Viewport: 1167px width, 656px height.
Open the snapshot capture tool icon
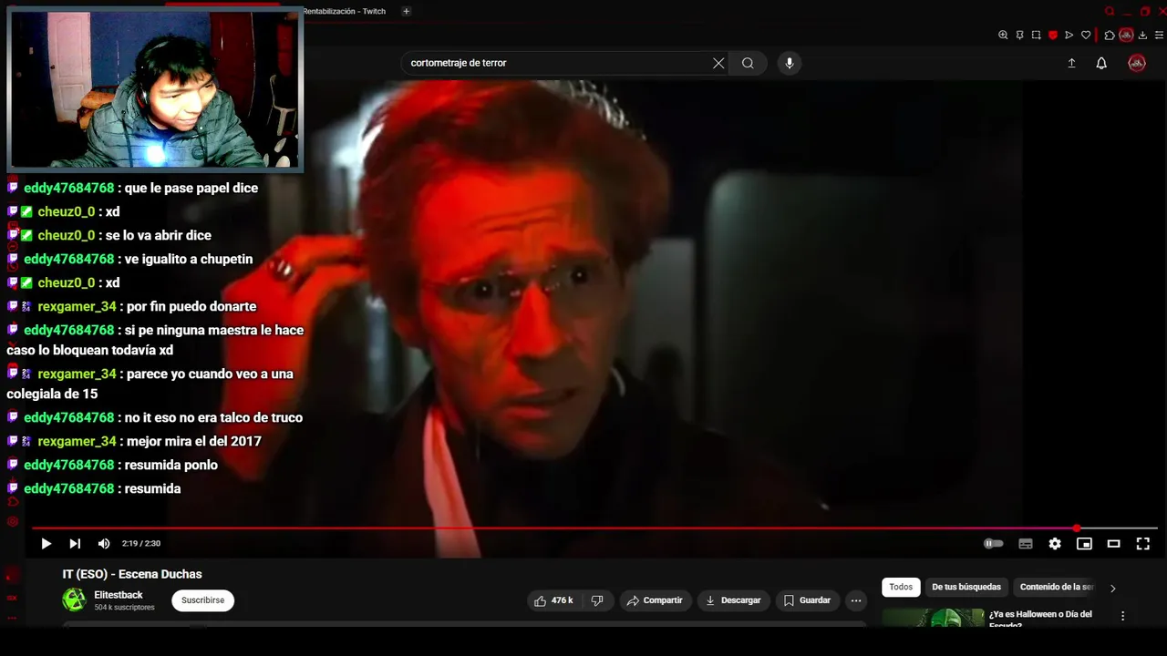pyautogui.click(x=1036, y=36)
